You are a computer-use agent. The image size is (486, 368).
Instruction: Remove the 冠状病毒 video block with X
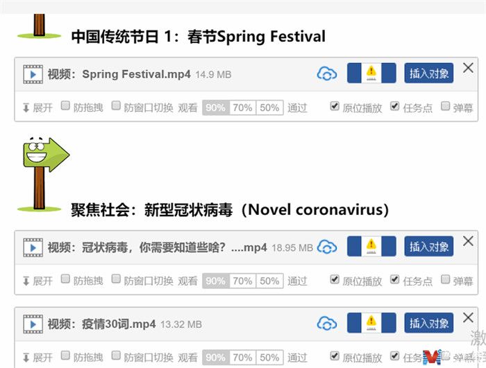(x=468, y=240)
